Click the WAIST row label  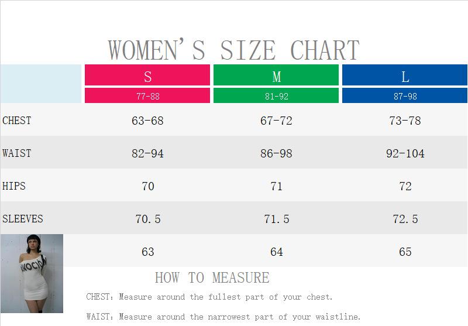click(x=17, y=153)
